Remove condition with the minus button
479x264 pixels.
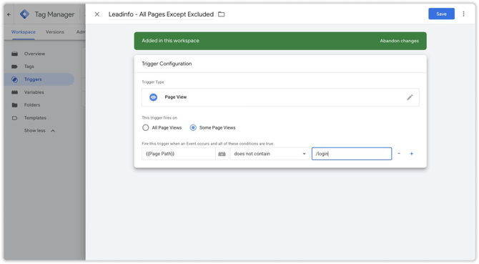[399, 154]
